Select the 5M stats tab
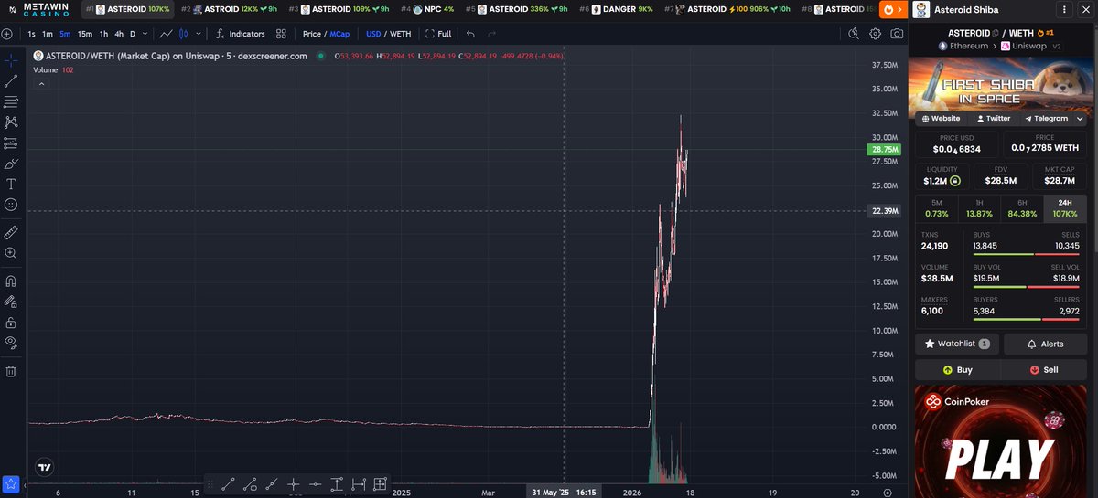 click(936, 207)
